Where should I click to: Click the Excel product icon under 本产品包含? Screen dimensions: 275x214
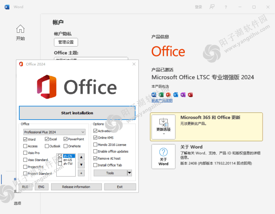pyautogui.click(x=161, y=95)
